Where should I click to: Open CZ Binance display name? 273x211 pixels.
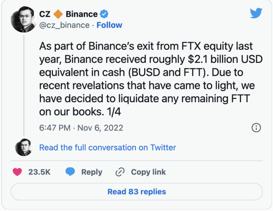tap(68, 14)
